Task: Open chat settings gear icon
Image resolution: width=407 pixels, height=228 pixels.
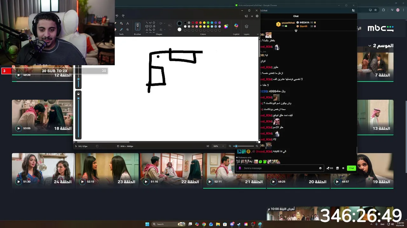Action: click(x=343, y=168)
